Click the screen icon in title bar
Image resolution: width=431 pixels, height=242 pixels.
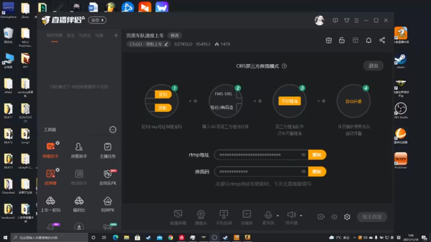pyautogui.click(x=335, y=20)
